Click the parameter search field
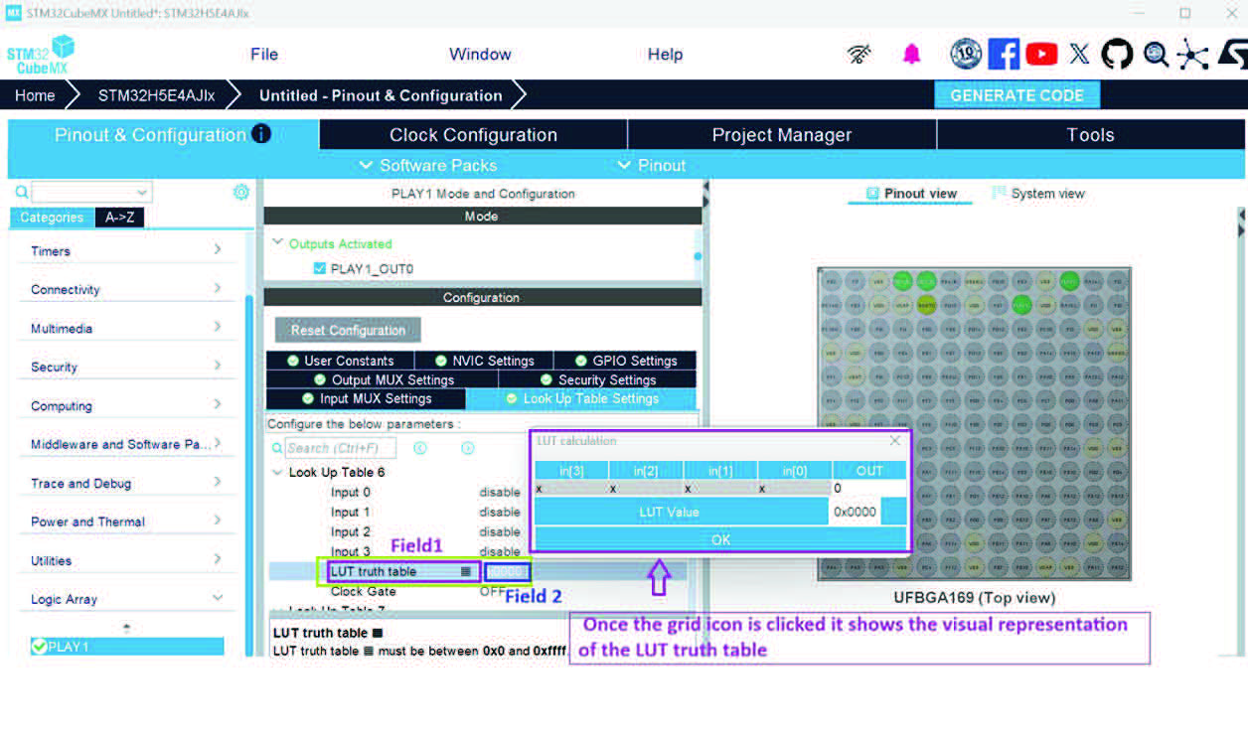This screenshot has width=1248, height=745. [x=341, y=448]
